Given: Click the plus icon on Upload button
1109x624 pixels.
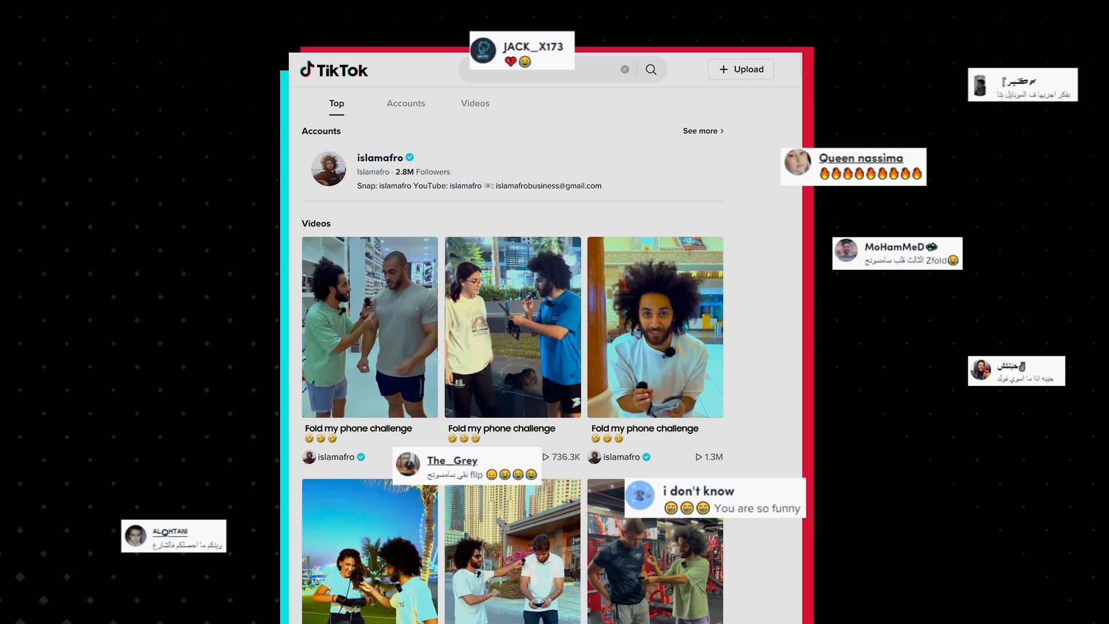Looking at the screenshot, I should pyautogui.click(x=724, y=69).
